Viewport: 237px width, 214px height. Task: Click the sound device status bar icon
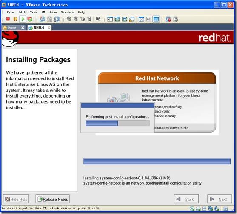[217, 209]
